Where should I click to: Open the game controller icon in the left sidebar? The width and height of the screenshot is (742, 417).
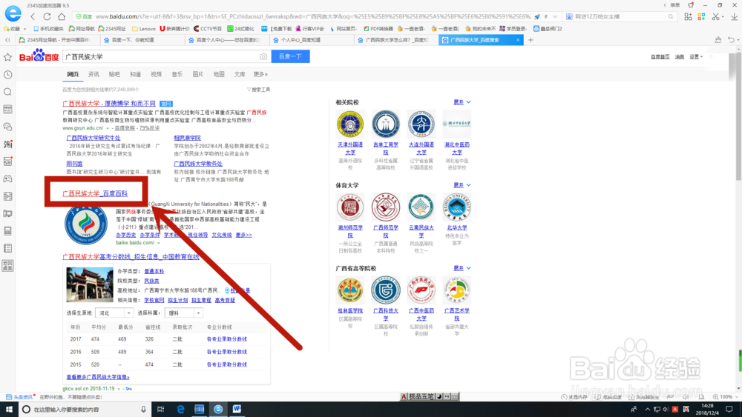tap(7, 179)
